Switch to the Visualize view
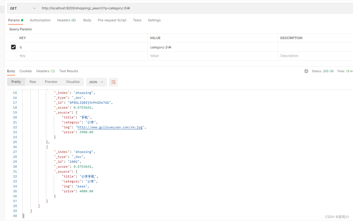Viewport: 353px width, 221px height. point(73,82)
